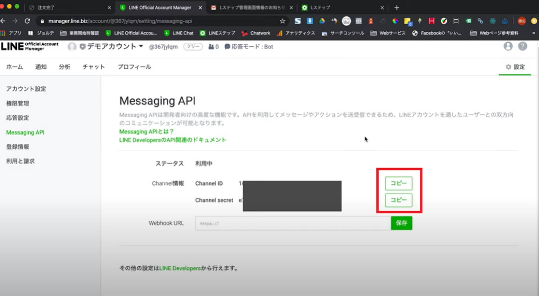Open the Webページ参考資料 bookmark folder
539x296 pixels.
point(494,33)
